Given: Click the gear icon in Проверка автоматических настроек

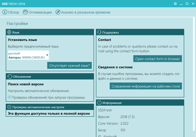Looking at the screenshot, I should click(x=9, y=107).
